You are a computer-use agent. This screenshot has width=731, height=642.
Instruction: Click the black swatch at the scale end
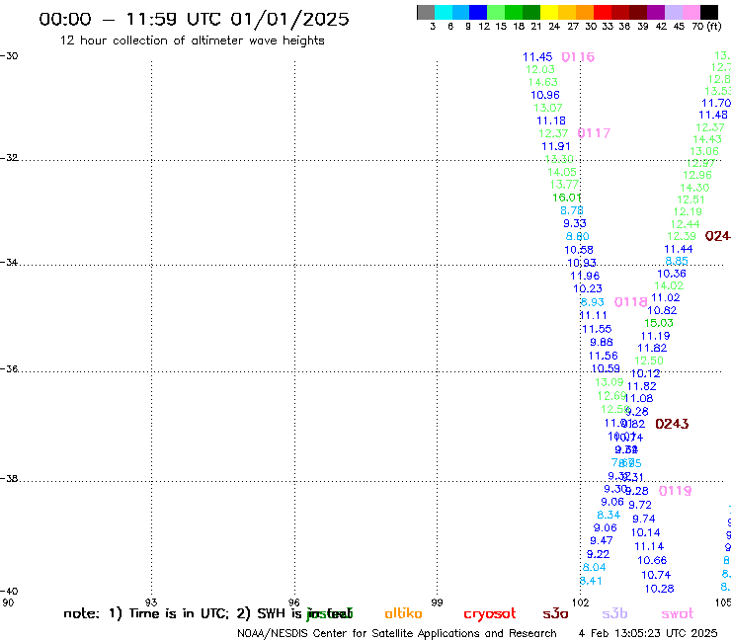pyautogui.click(x=709, y=12)
